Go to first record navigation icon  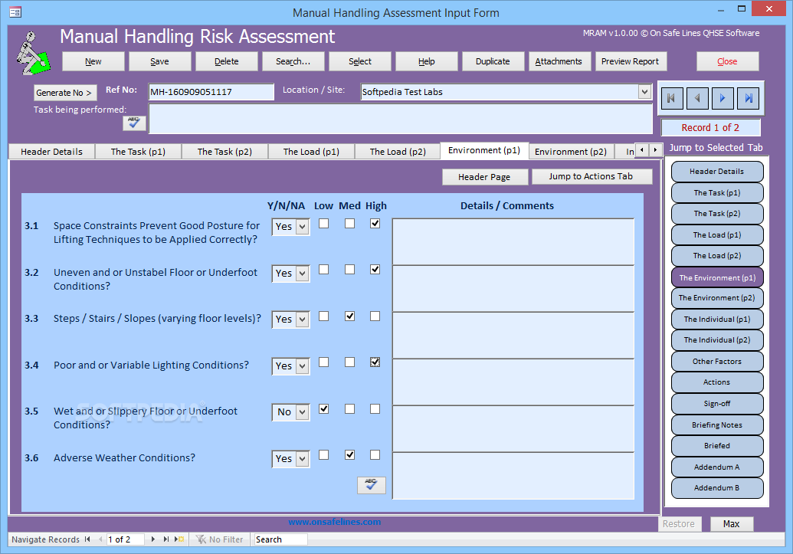pyautogui.click(x=671, y=98)
